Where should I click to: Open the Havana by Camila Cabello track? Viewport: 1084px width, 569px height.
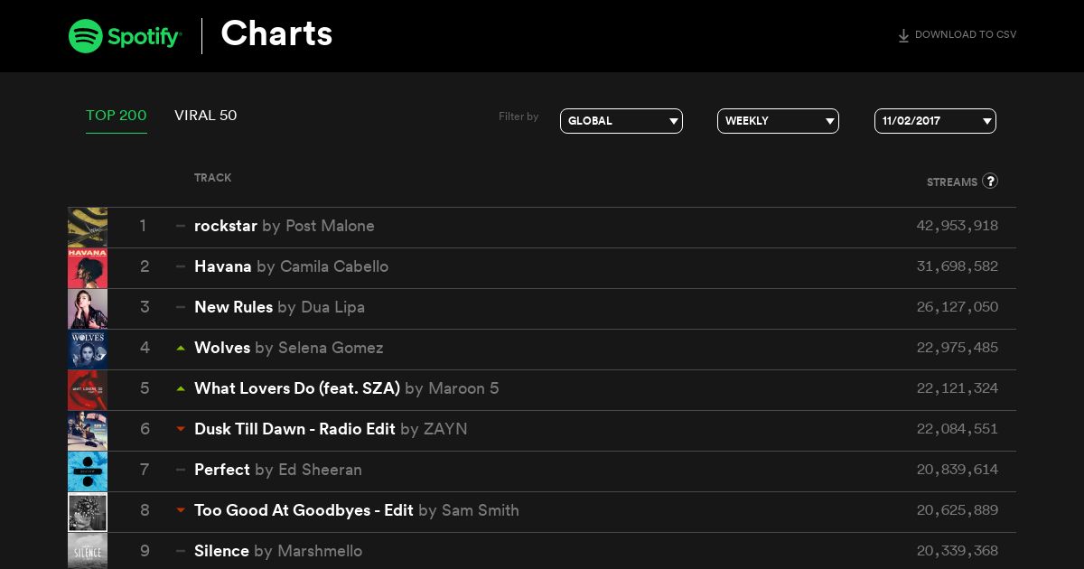pyautogui.click(x=291, y=266)
